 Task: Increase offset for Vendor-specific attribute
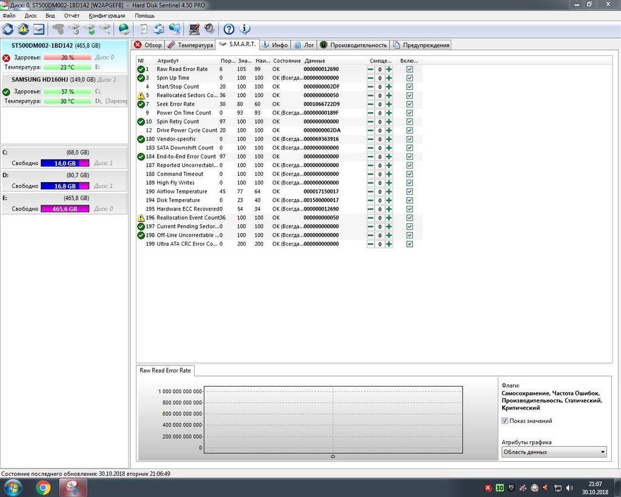coord(389,139)
